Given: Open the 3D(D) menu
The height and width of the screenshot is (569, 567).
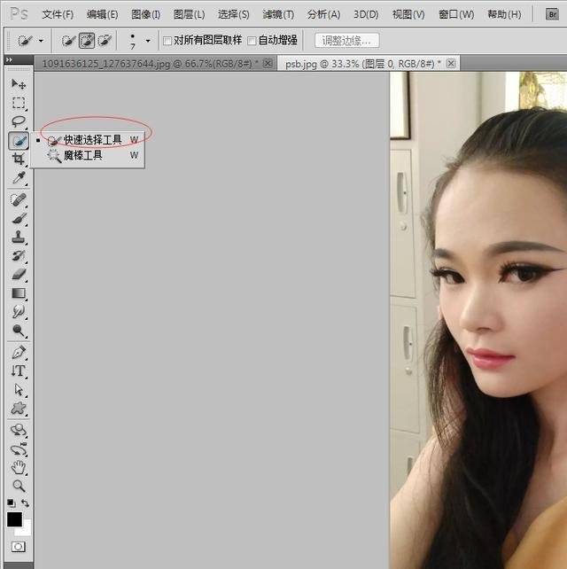Looking at the screenshot, I should pos(366,14).
